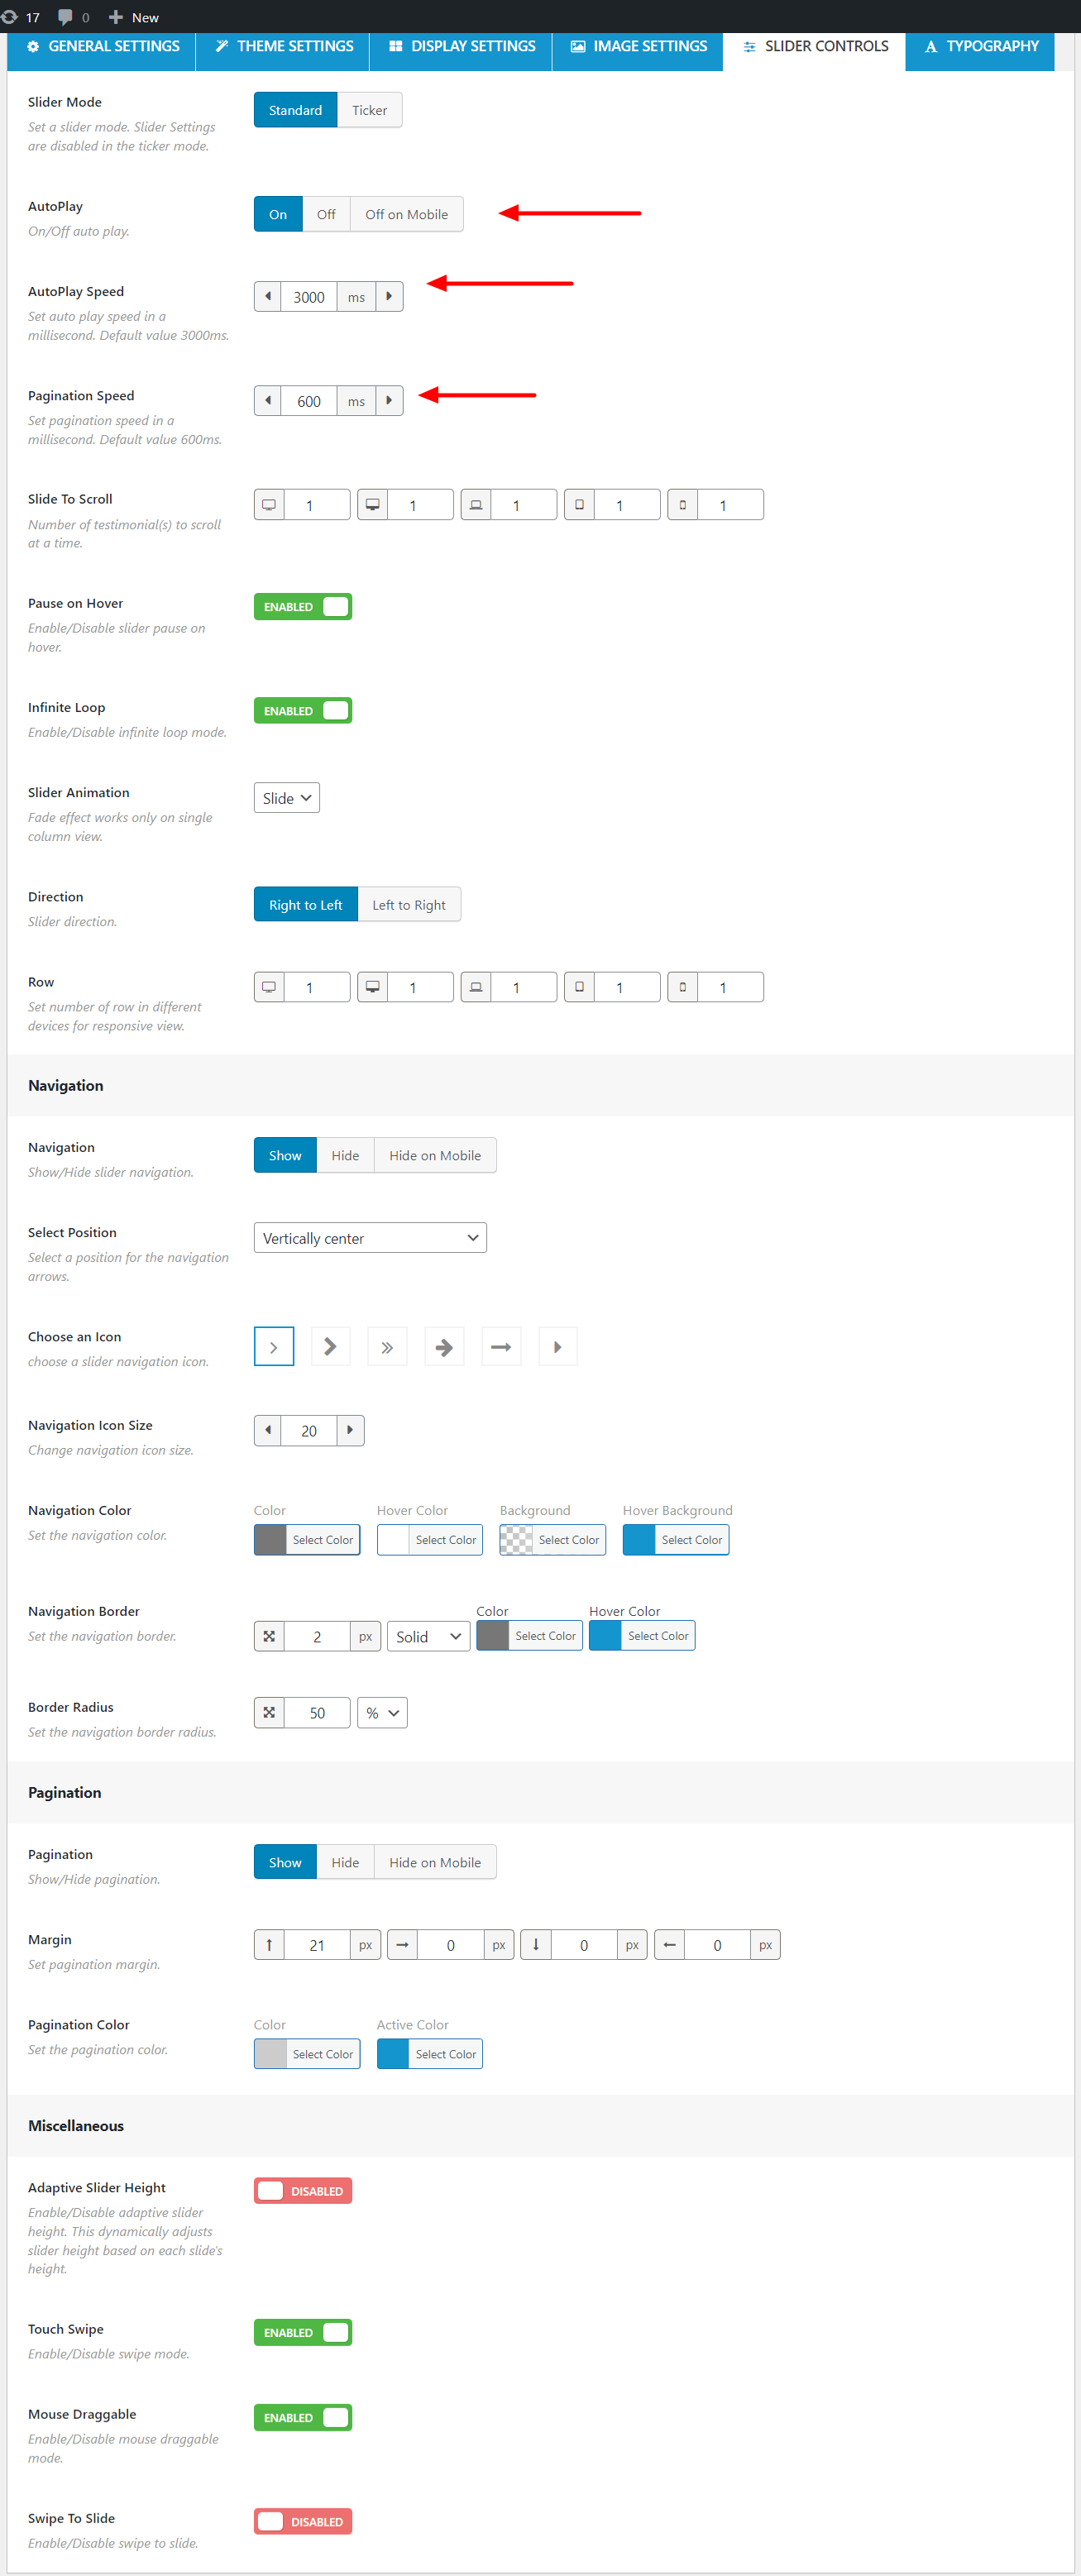Viewport: 1081px width, 2576px height.
Task: Increase Pagination Speed with right arrow
Action: (x=389, y=400)
